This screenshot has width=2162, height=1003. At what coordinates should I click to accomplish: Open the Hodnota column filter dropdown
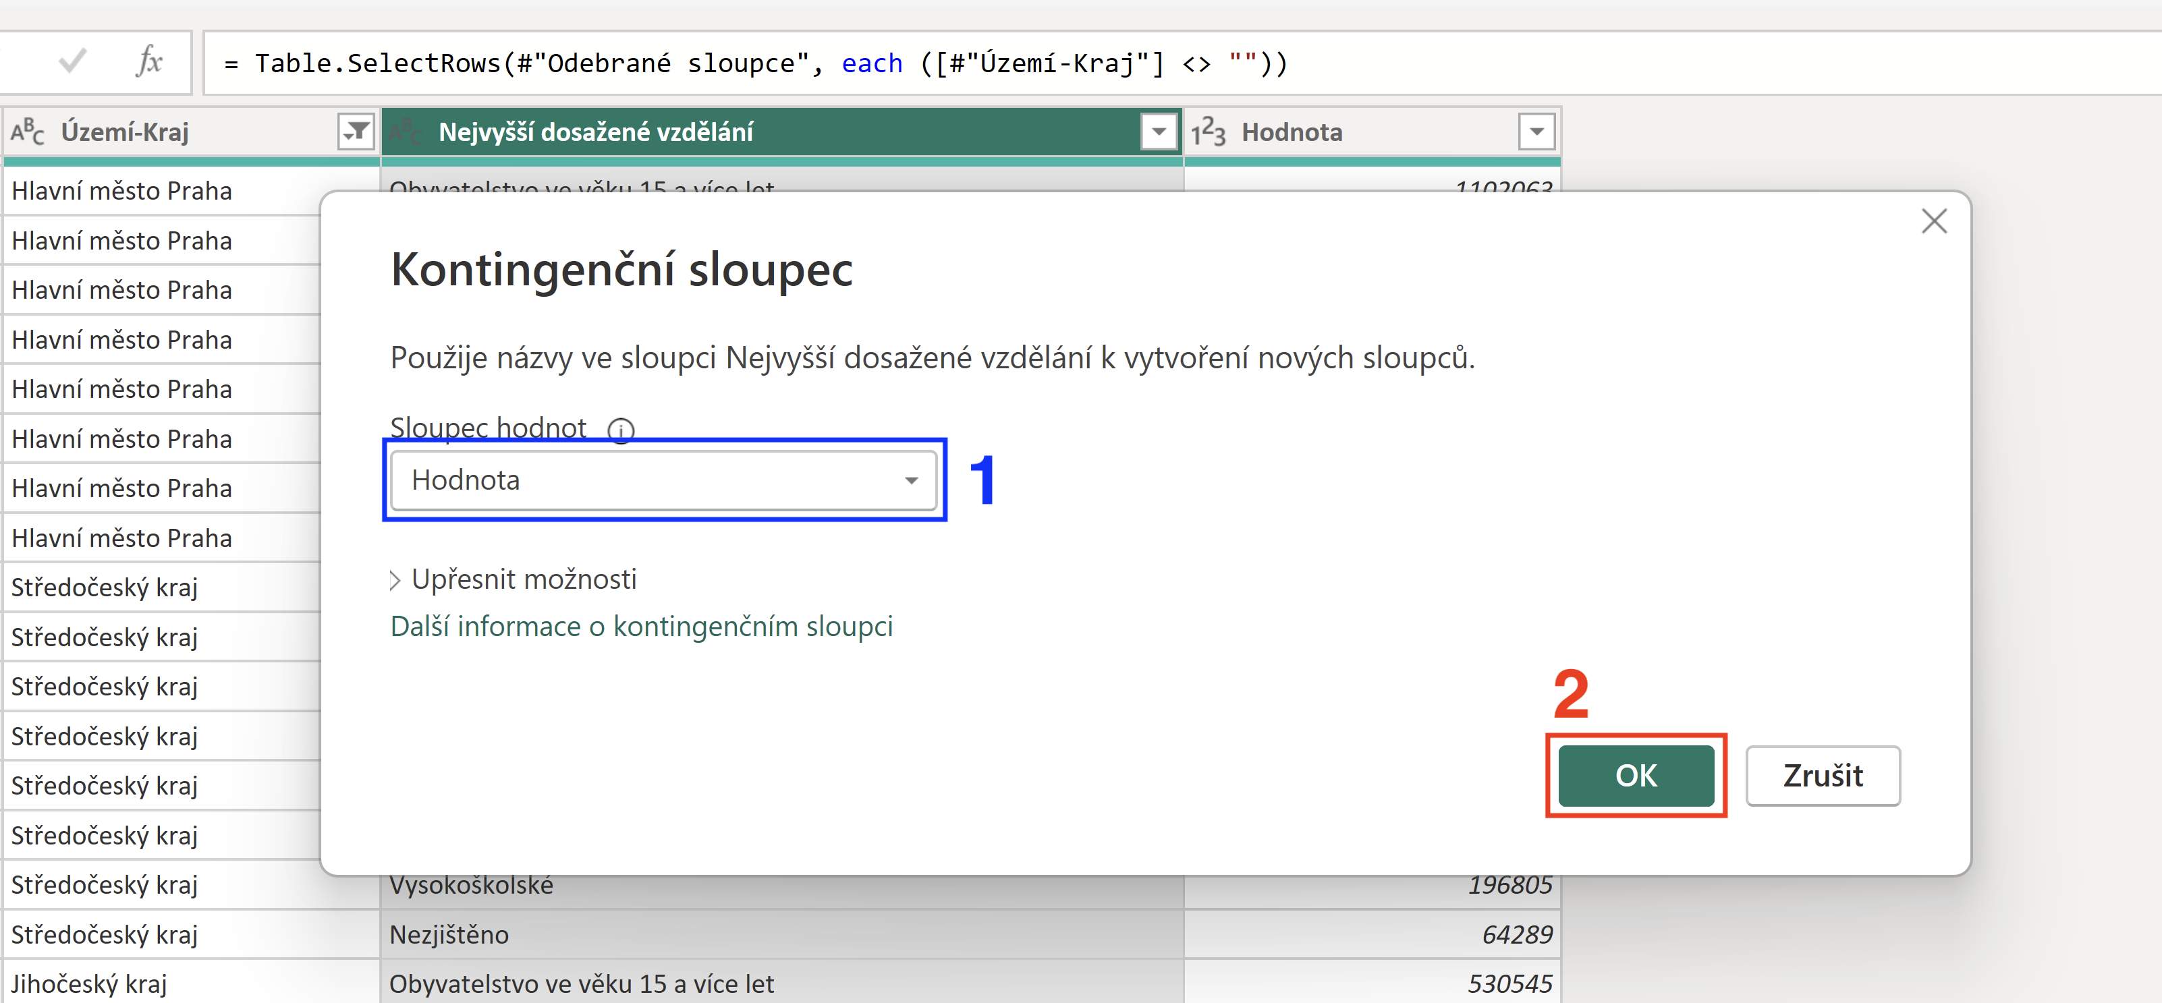point(1536,132)
